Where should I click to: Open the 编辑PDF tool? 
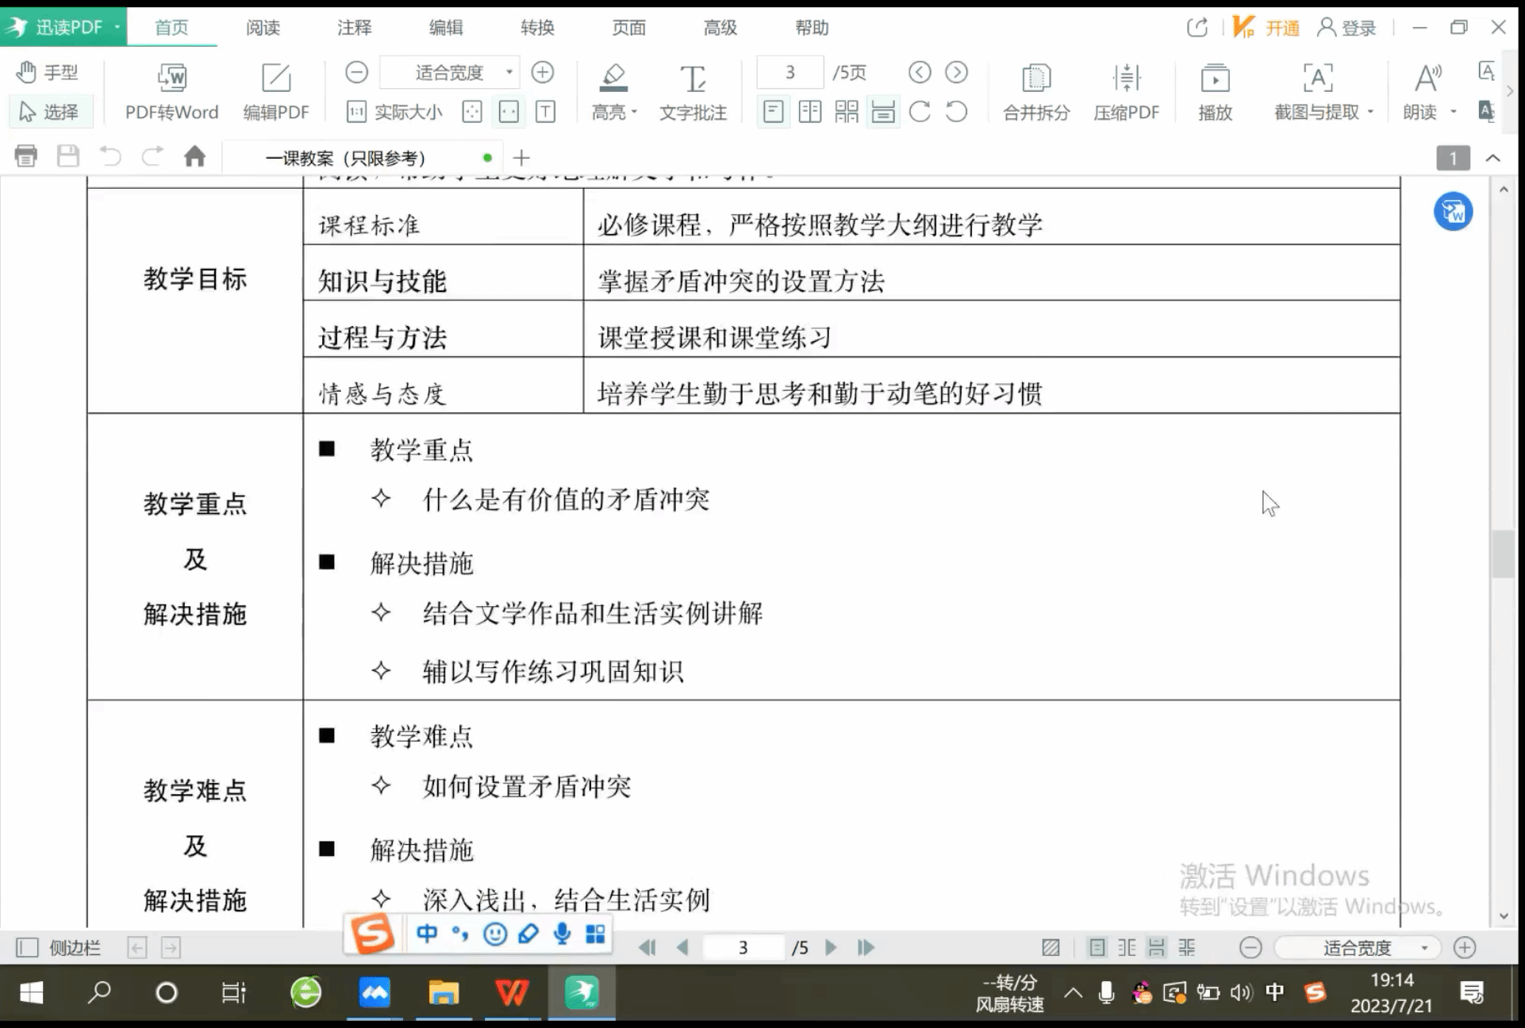pos(275,79)
